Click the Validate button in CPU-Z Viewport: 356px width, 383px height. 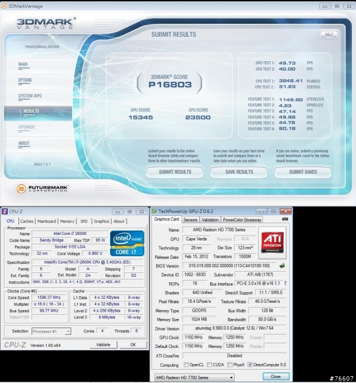[103, 345]
